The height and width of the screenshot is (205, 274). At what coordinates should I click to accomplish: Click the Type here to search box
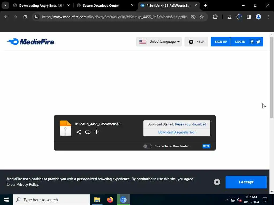pos(51,200)
